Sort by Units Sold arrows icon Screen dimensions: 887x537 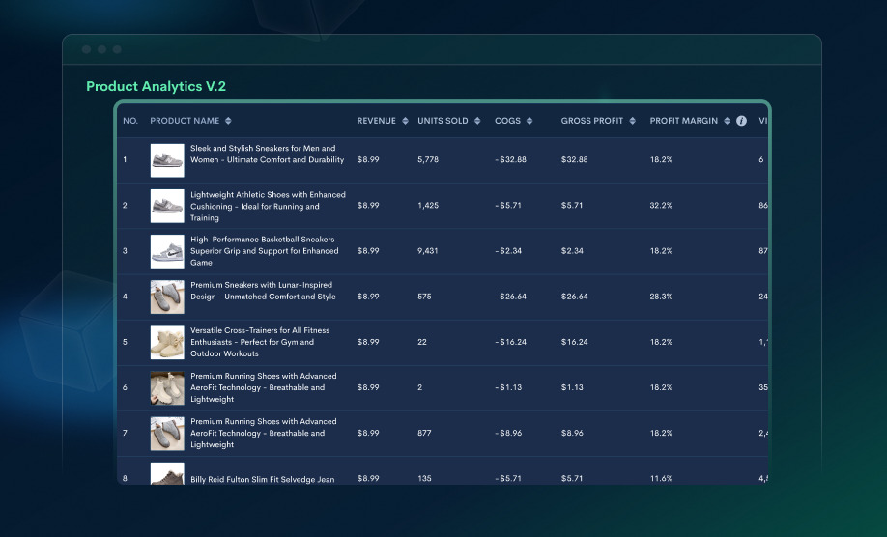coord(476,121)
